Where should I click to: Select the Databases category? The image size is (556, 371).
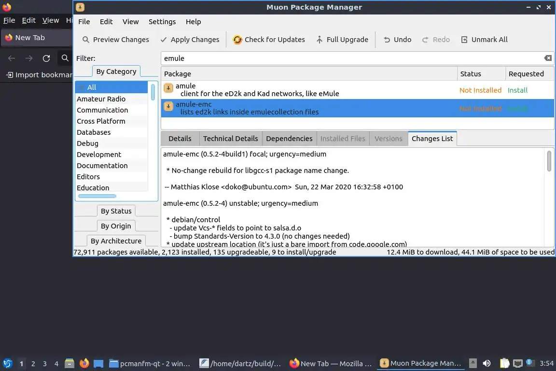[111, 132]
